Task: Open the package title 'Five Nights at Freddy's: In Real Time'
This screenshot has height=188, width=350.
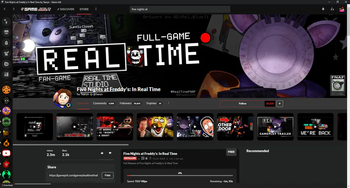Action: [150, 154]
